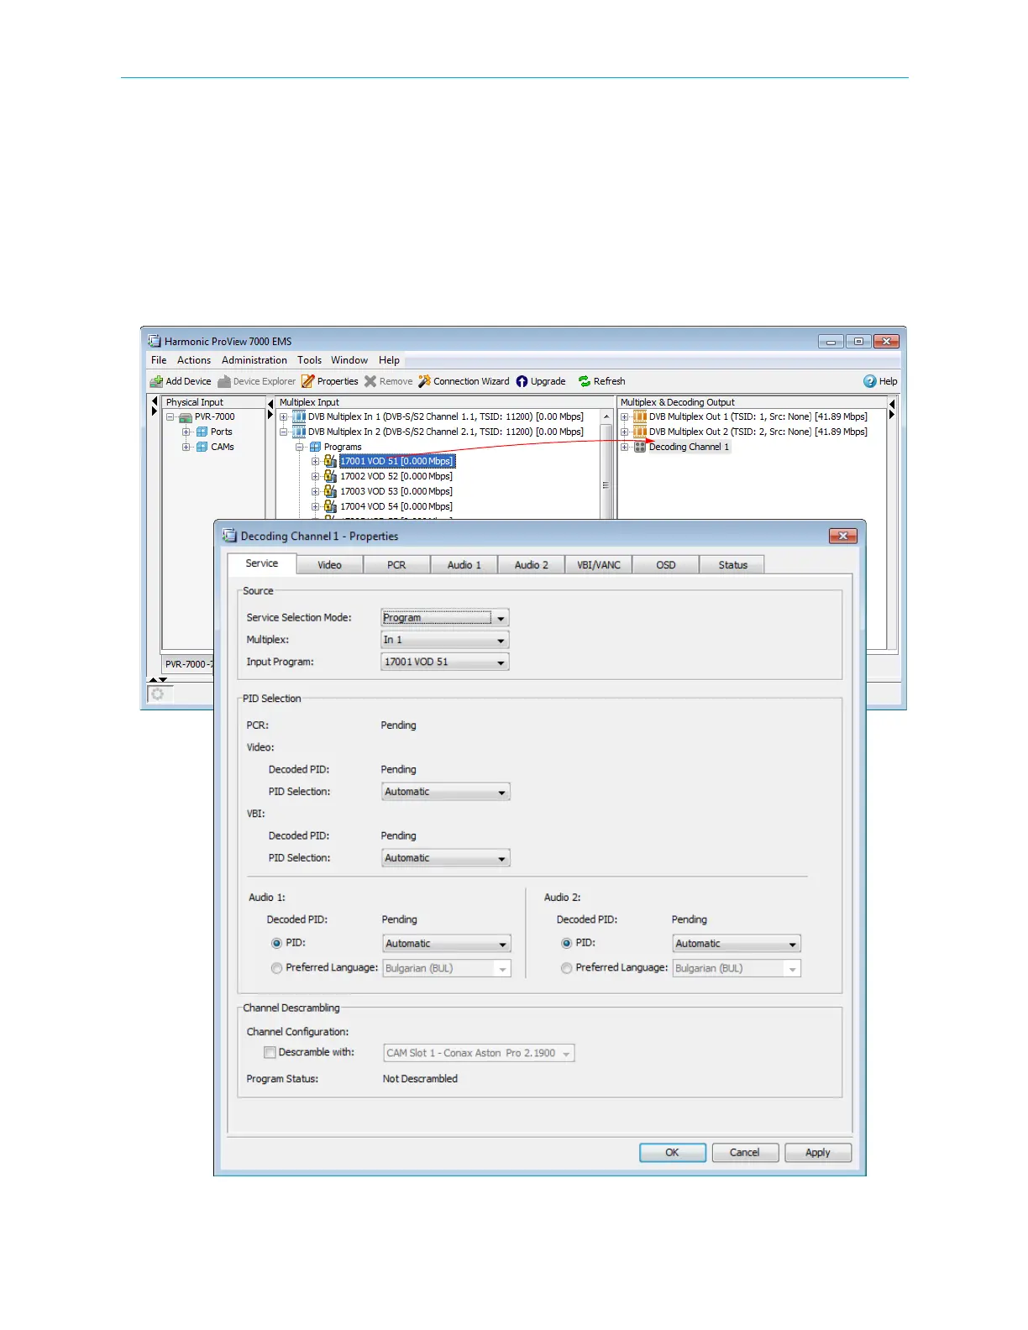The image size is (1028, 1330).
Task: Open the VBI PID Selection dropdown
Action: 446,859
